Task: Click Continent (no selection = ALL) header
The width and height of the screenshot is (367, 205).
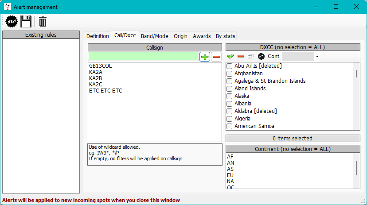Action: point(293,149)
